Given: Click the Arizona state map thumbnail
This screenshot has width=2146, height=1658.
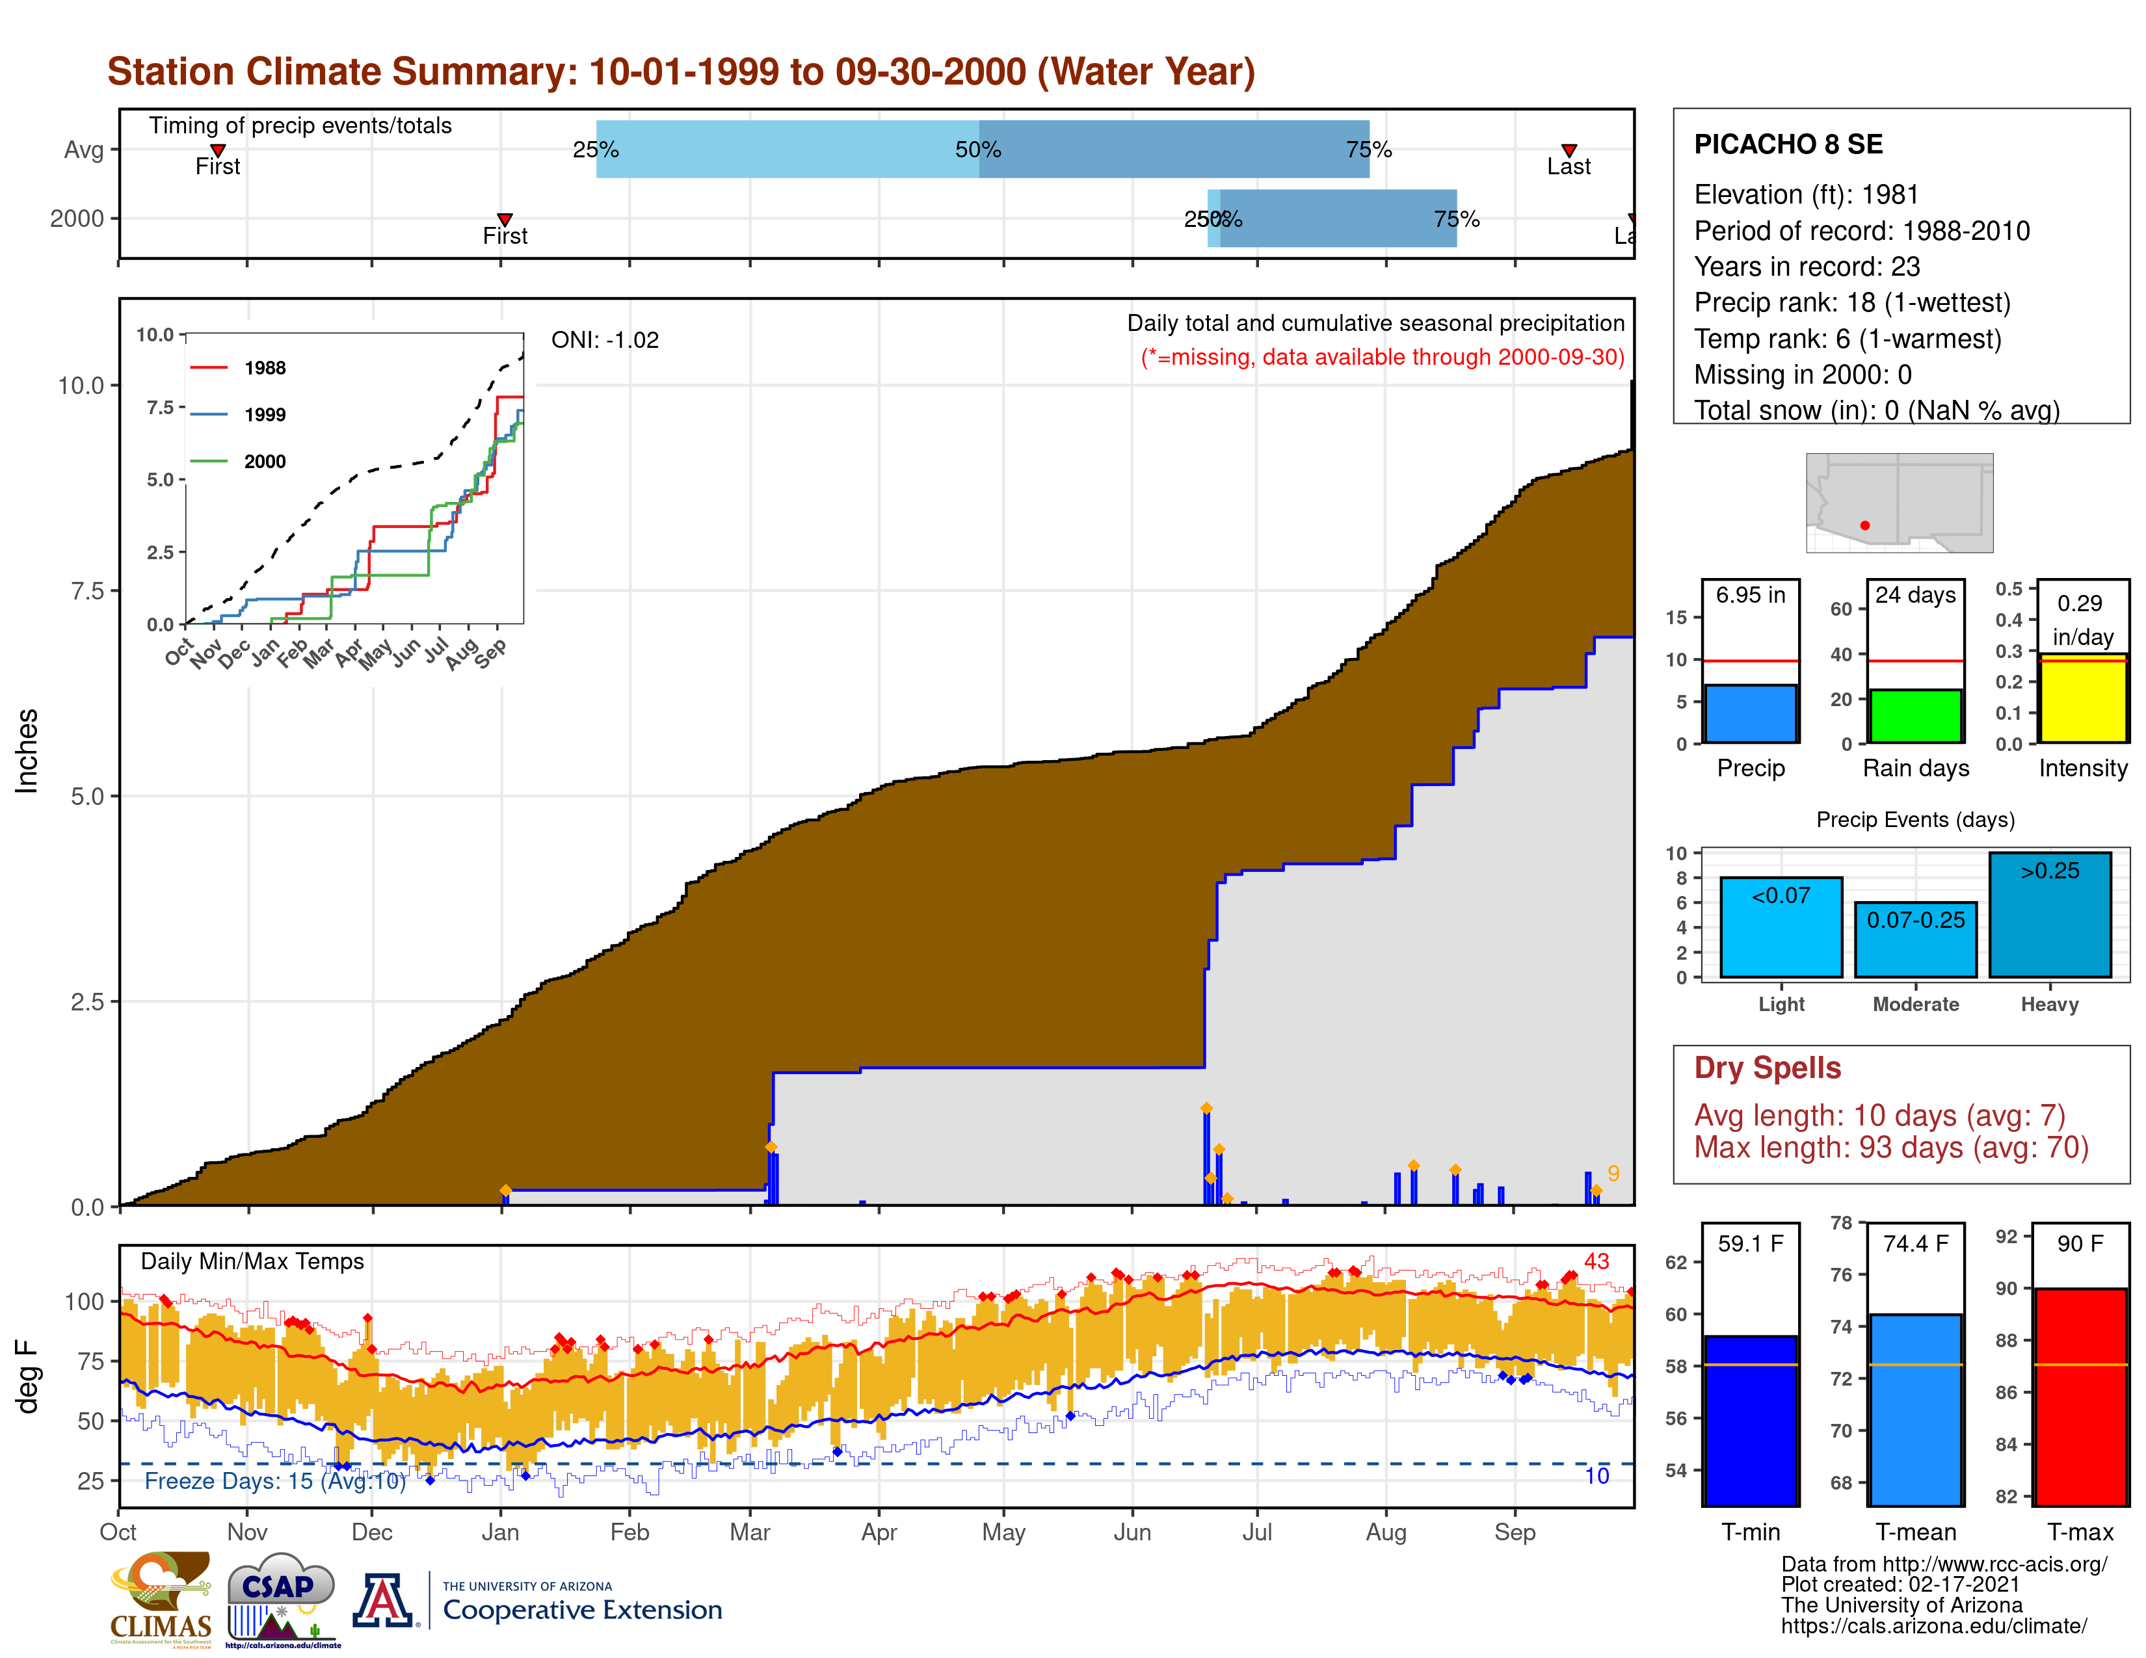Looking at the screenshot, I should 1900,502.
